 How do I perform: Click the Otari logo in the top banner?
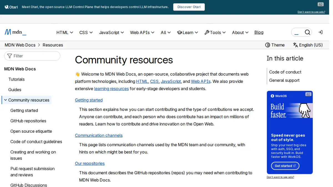11,7
